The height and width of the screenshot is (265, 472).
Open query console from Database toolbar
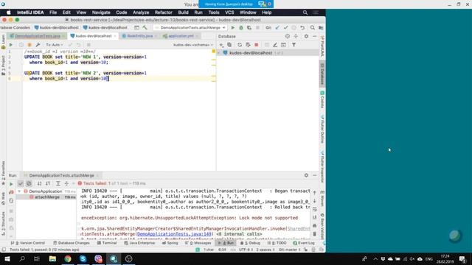pos(283,45)
